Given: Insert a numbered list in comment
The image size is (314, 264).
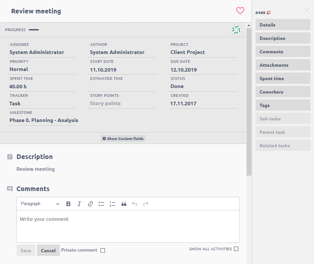Looking at the screenshot, I should (112, 204).
